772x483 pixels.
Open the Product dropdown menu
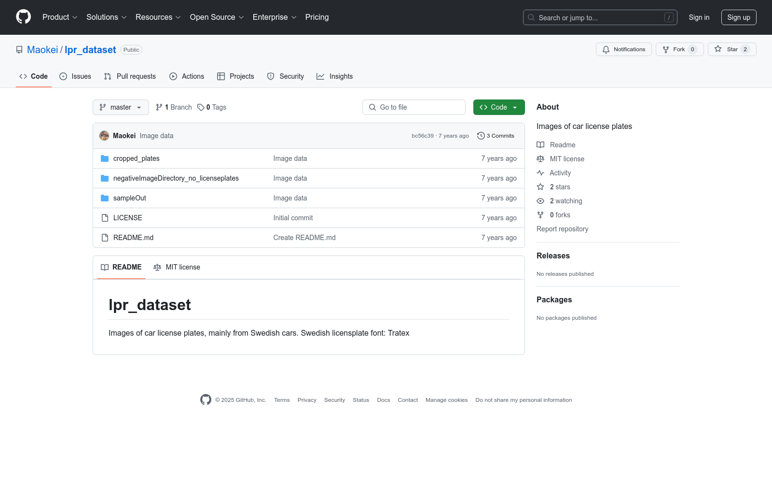click(x=60, y=17)
